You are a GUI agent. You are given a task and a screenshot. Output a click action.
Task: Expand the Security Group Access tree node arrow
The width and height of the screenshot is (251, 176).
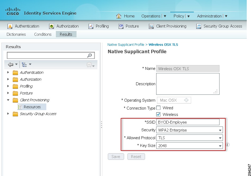click(x=8, y=114)
